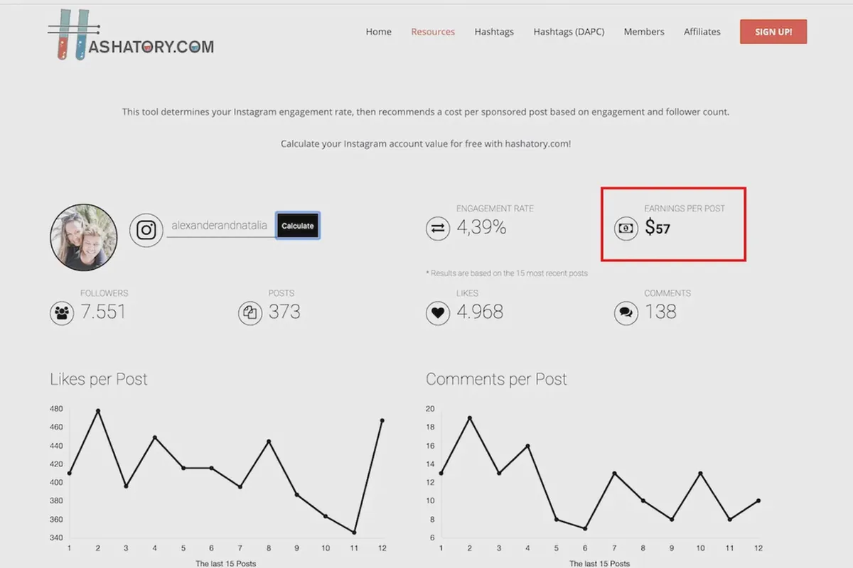Screen dimensions: 853x568
Task: Click the Likes chart low point at post 11
Action: click(354, 532)
